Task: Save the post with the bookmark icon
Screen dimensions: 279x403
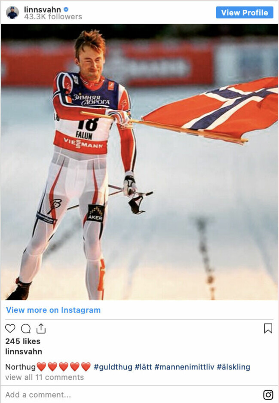Action: (268, 329)
